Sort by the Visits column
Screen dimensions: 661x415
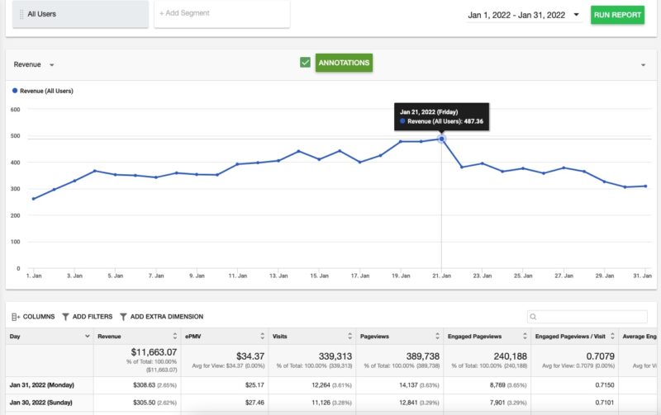[350, 336]
